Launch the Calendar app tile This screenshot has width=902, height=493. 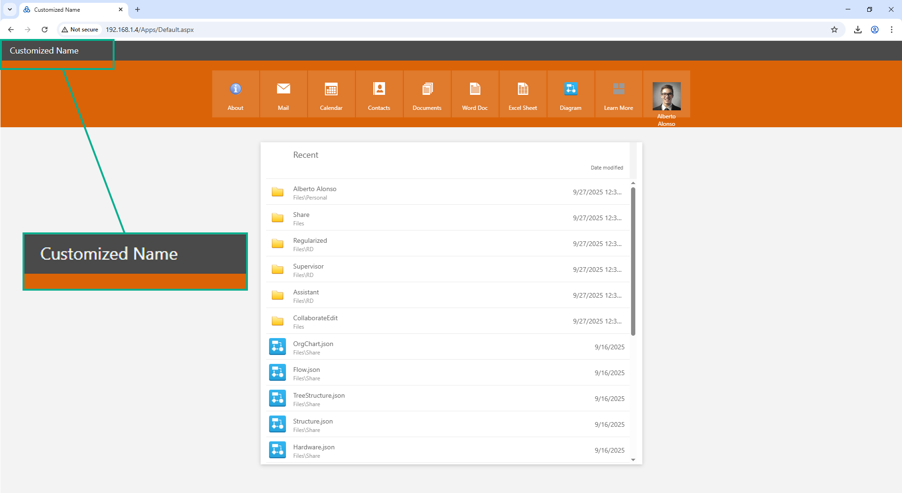[331, 89]
